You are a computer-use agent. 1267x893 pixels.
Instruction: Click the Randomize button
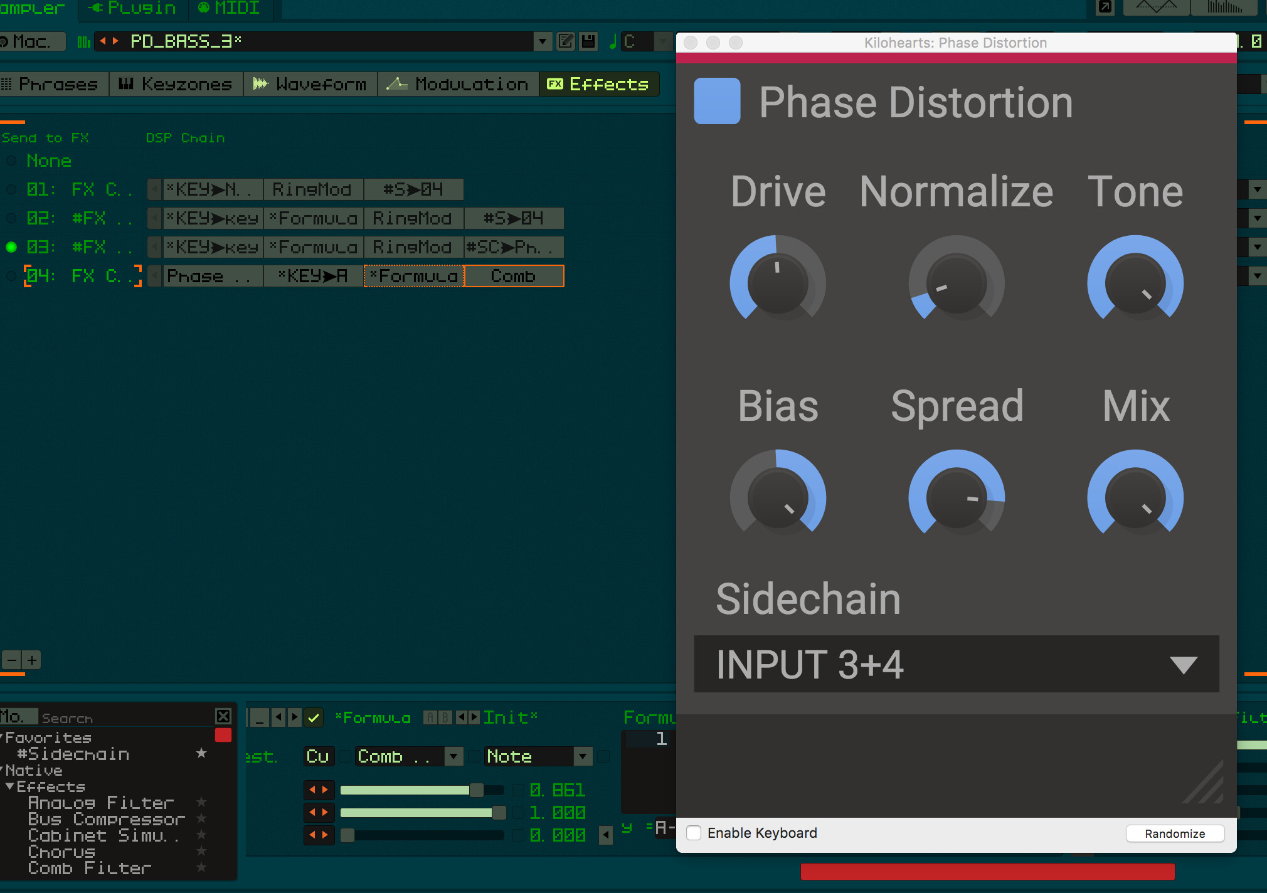tap(1174, 833)
